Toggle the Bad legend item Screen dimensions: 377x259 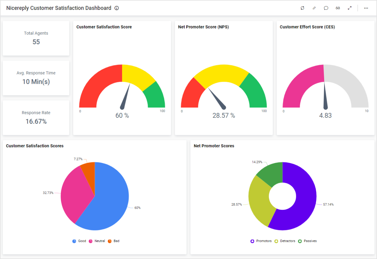pos(114,241)
